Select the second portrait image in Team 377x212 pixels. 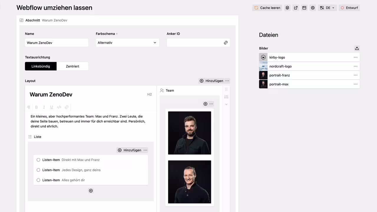[x=190, y=182]
